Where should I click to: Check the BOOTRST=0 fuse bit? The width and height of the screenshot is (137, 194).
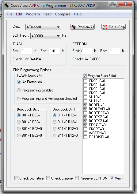(x=85, y=113)
